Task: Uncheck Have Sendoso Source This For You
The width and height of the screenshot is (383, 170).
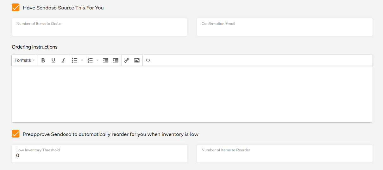Action: click(x=16, y=8)
